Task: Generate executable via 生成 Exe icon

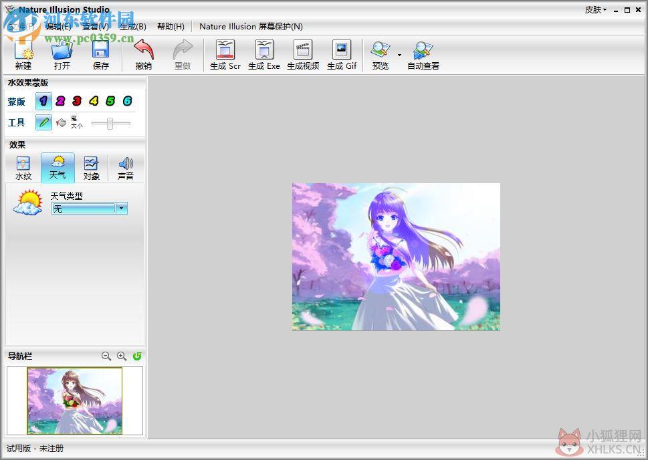Action: (264, 49)
